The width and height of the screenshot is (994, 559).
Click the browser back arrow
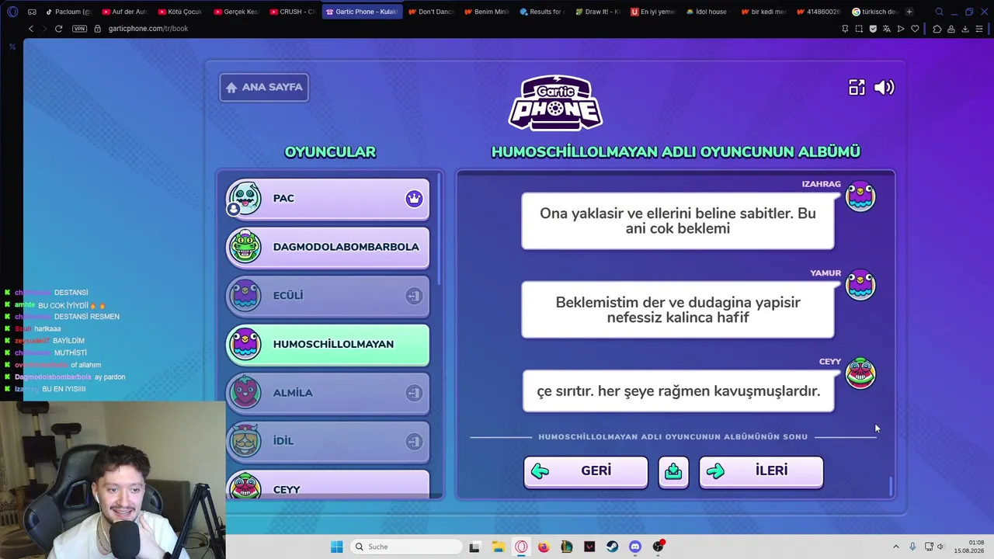31,29
